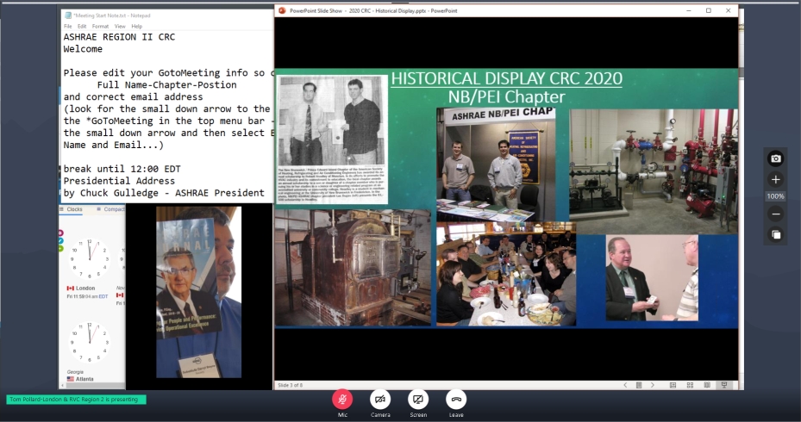
Task: Open Notepad View menu
Action: pos(120,27)
